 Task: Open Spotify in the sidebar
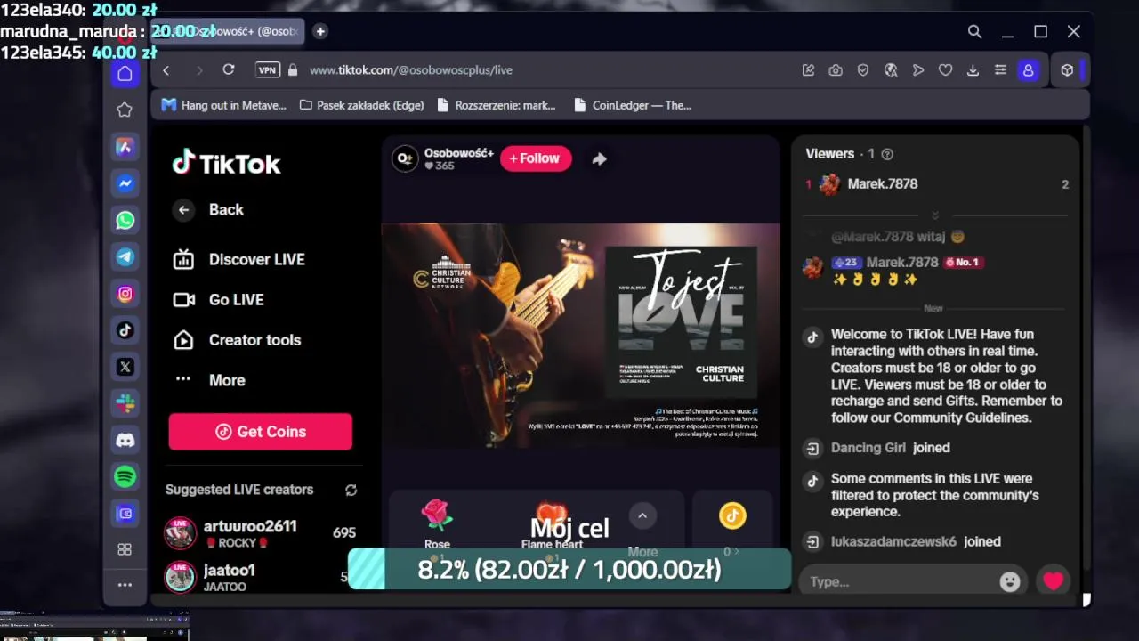pos(125,476)
